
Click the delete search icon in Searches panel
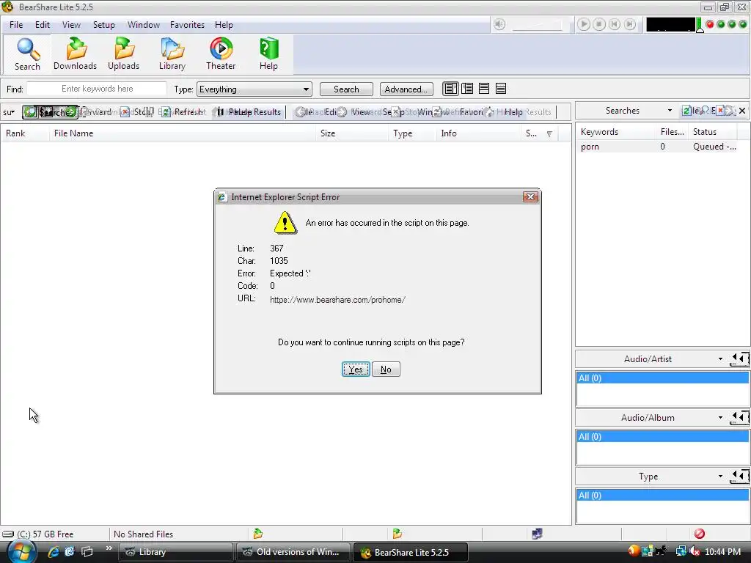point(720,111)
